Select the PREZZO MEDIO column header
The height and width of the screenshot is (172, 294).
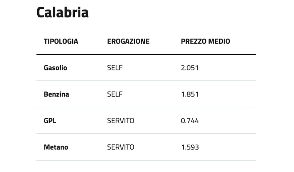point(205,41)
